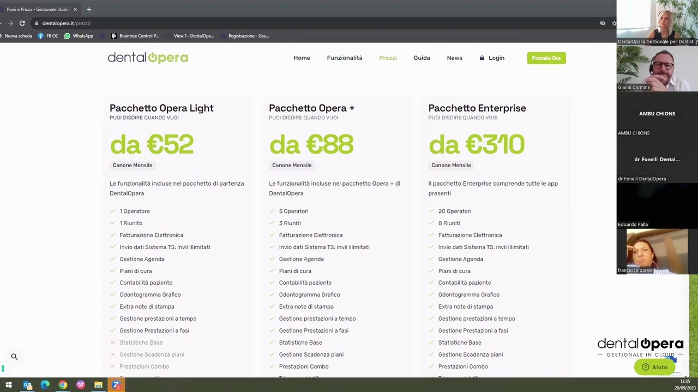Click '8 Riuniti' in Enterprise list
The height and width of the screenshot is (392, 698).
[449, 223]
